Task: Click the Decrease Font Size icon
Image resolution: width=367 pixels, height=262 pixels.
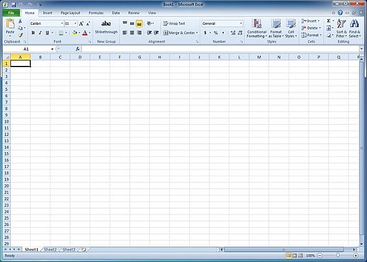Action: [88, 24]
